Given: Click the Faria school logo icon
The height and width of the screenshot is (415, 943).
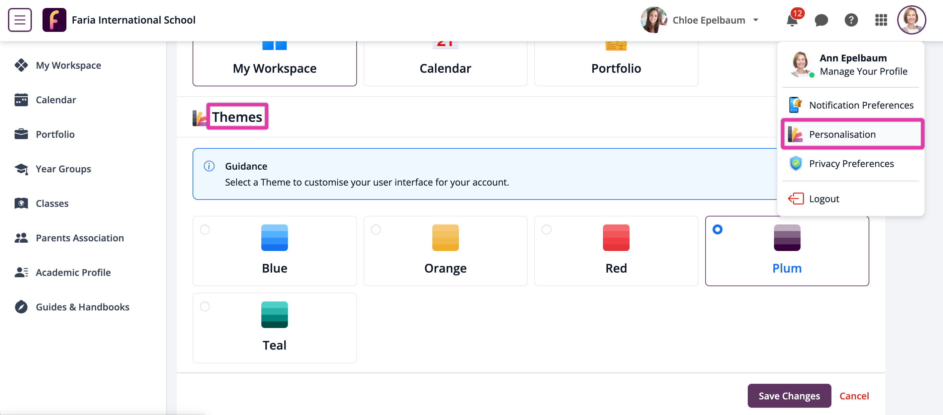Looking at the screenshot, I should pyautogui.click(x=54, y=20).
